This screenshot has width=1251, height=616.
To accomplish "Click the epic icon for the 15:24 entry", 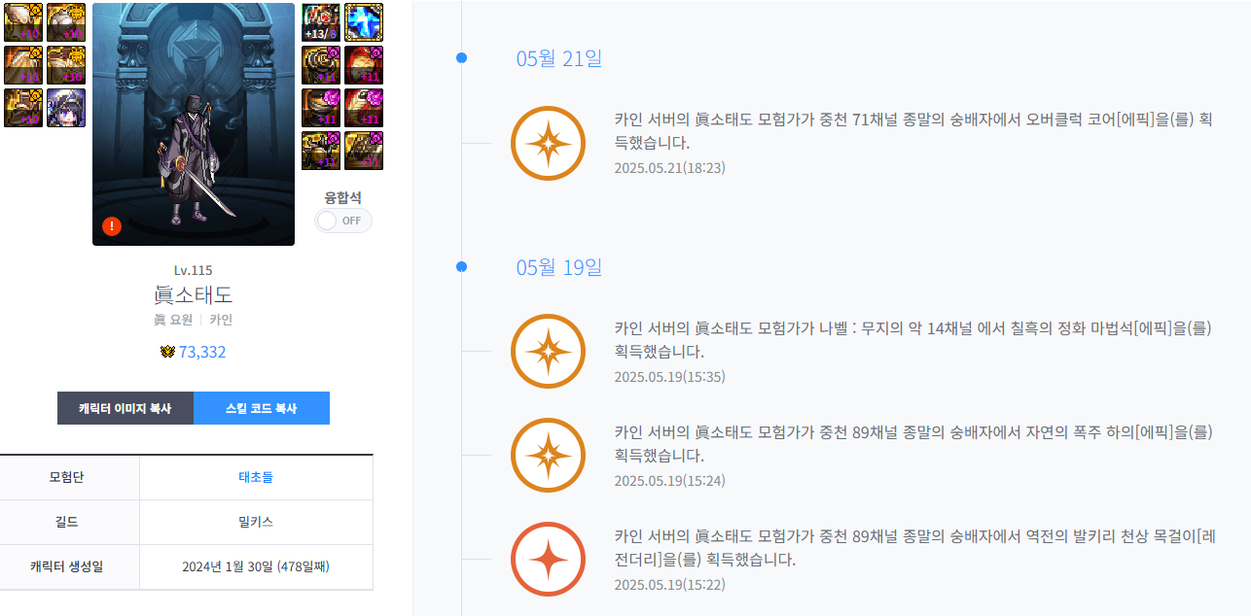I will pos(548,455).
